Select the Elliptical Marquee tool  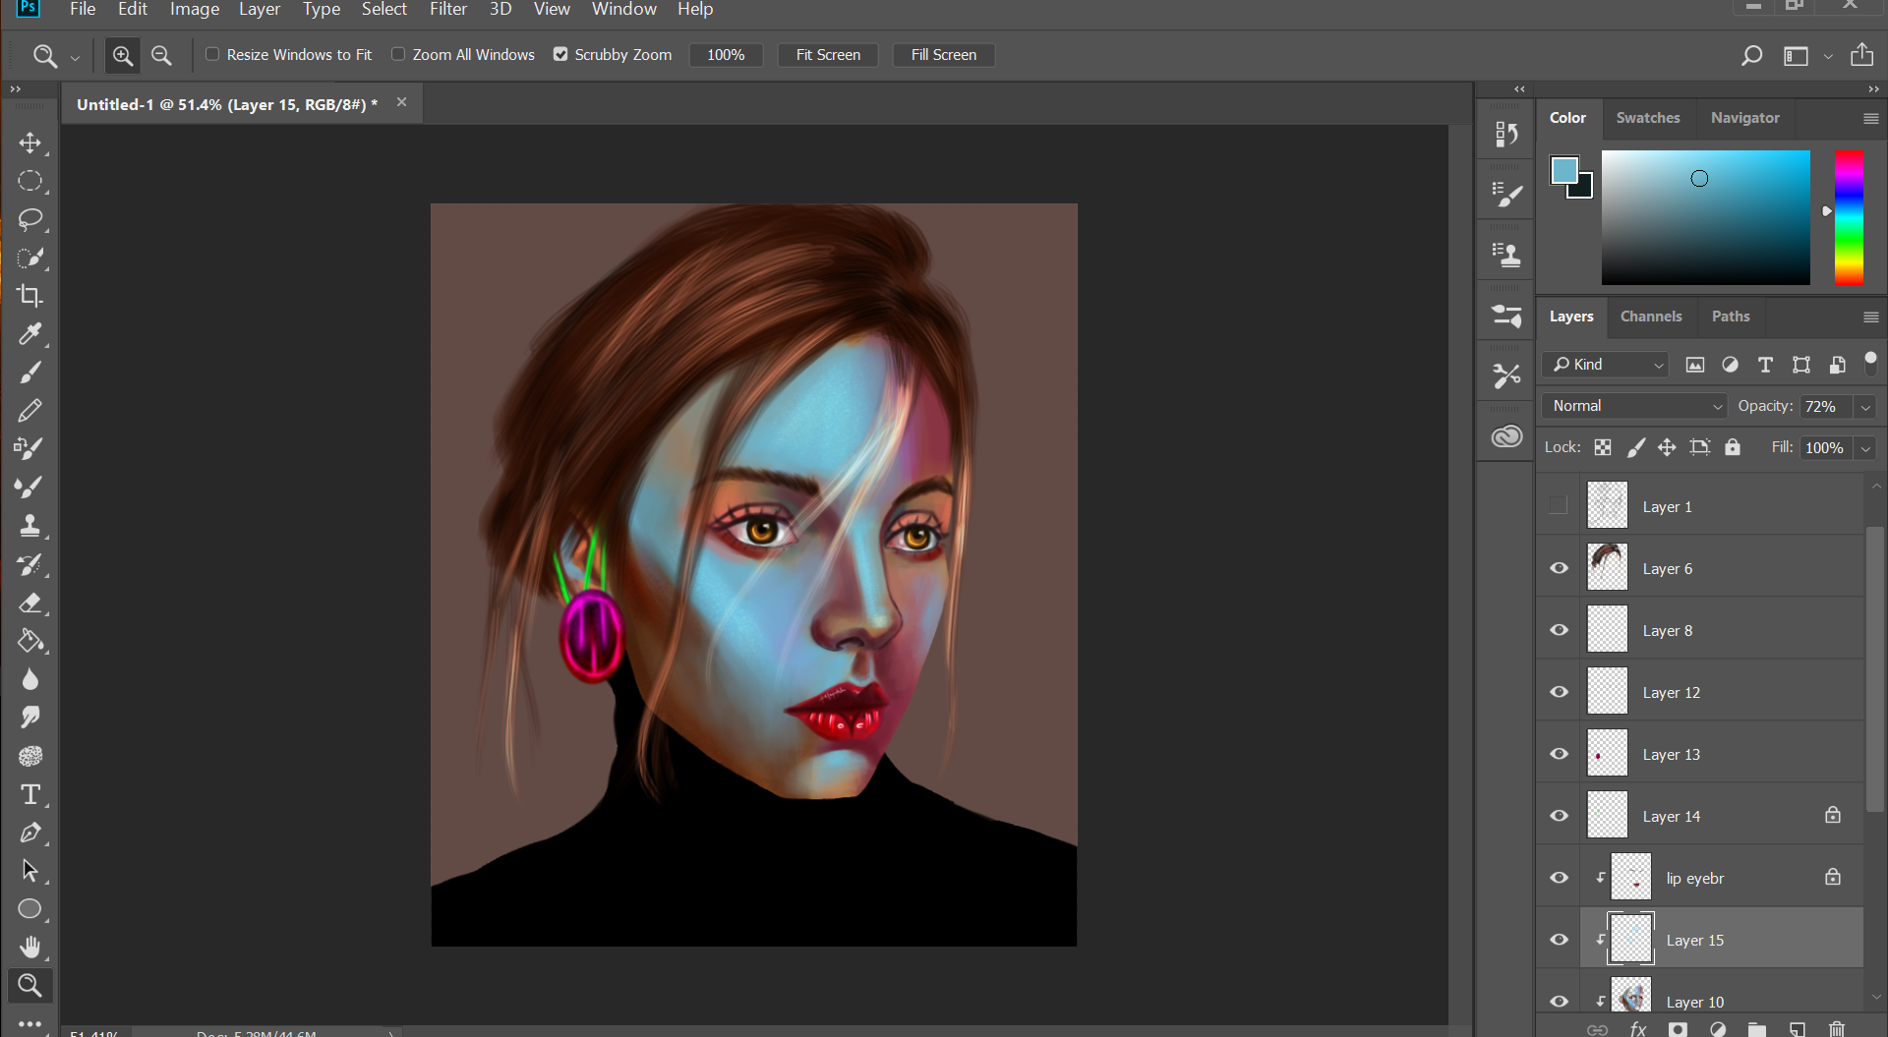pos(30,181)
